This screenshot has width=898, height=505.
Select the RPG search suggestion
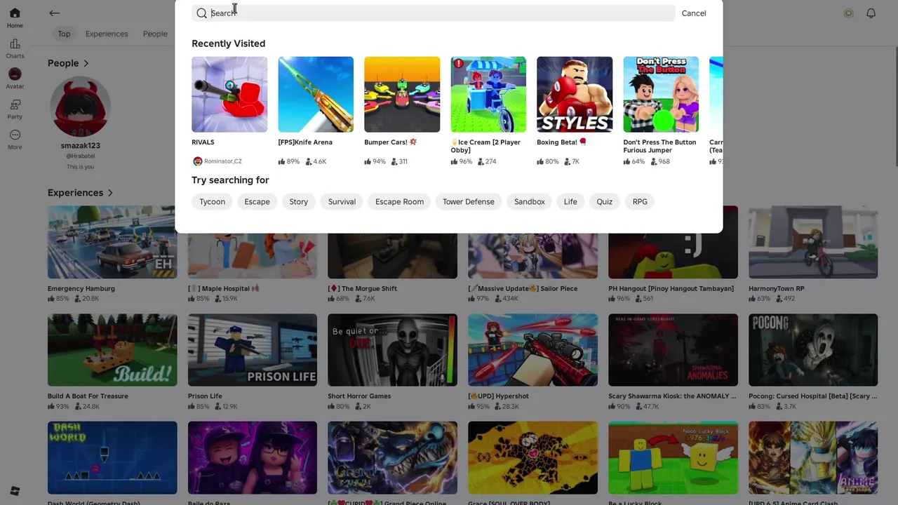click(x=640, y=201)
